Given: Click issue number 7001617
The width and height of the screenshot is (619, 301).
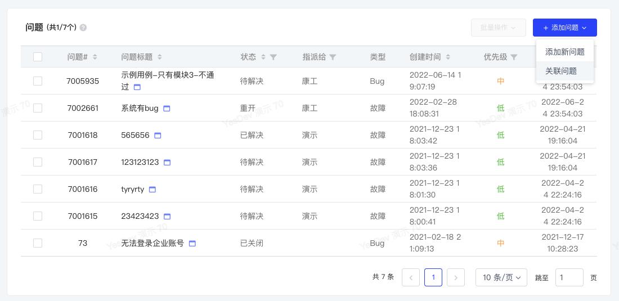Looking at the screenshot, I should [83, 162].
